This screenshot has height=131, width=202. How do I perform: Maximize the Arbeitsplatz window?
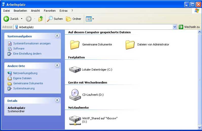click(193, 5)
